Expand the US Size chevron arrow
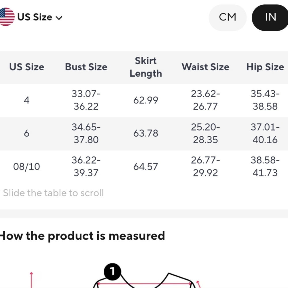 (x=59, y=18)
